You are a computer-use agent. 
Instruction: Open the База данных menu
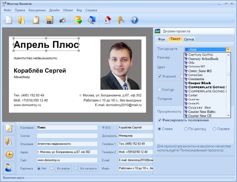37,10
